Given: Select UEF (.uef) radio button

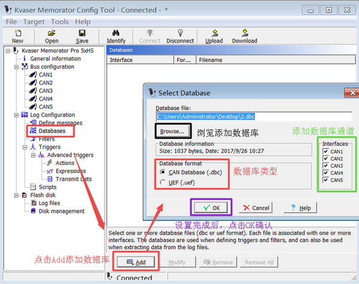Looking at the screenshot, I should pyautogui.click(x=163, y=182).
